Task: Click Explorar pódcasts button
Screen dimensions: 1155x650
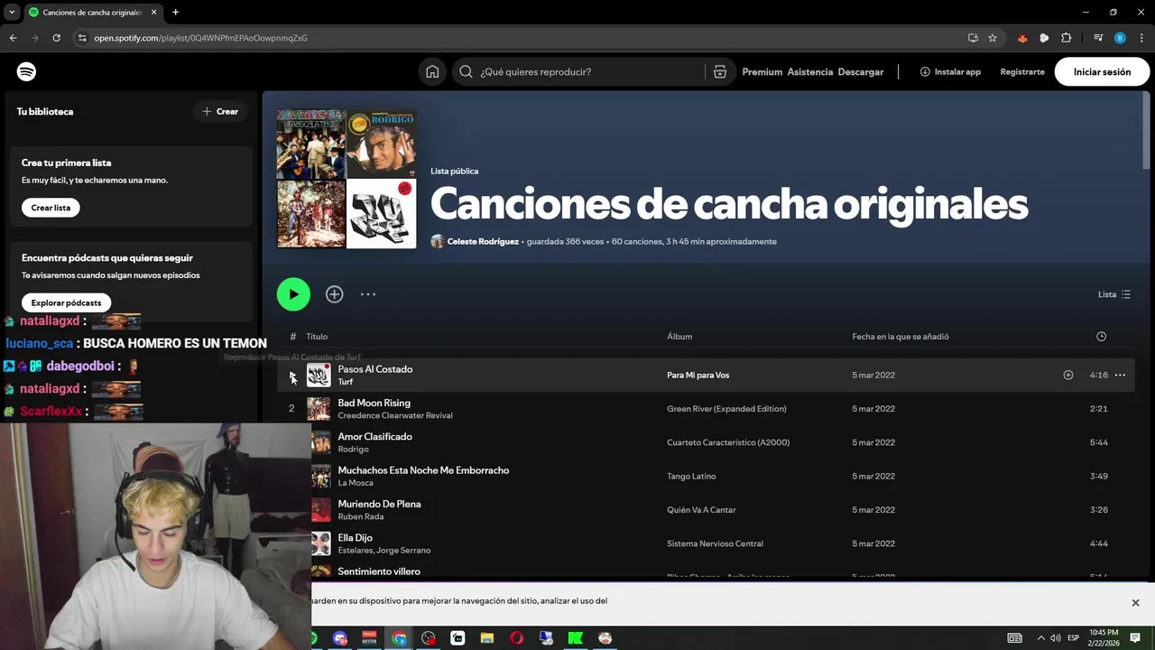Action: [x=66, y=302]
